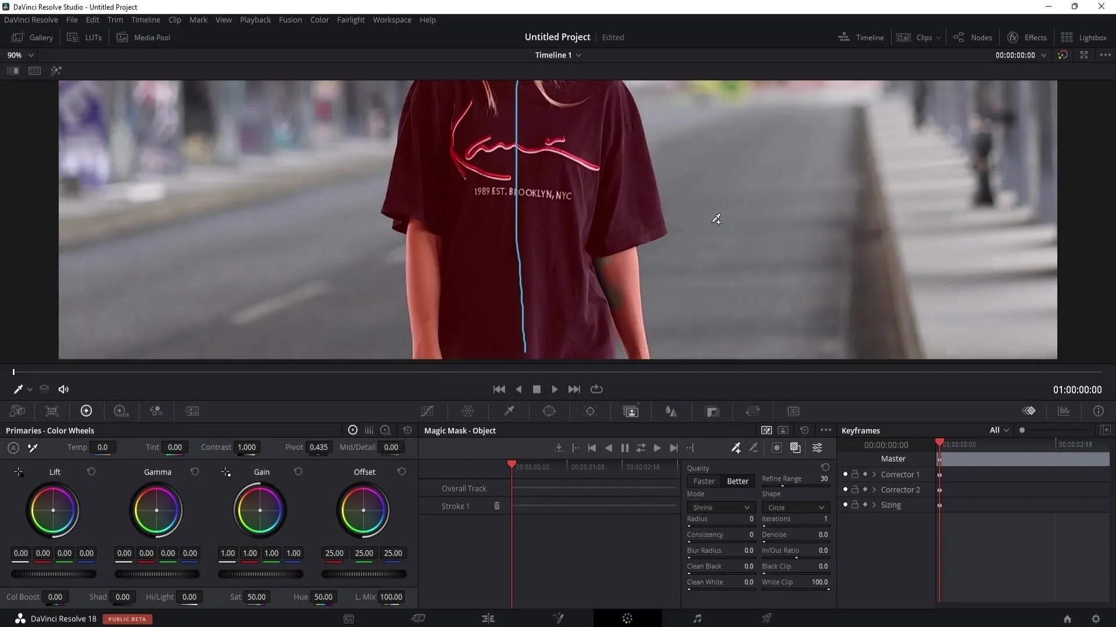
Task: Click the Tracker tool icon in toolbar
Action: point(591,412)
